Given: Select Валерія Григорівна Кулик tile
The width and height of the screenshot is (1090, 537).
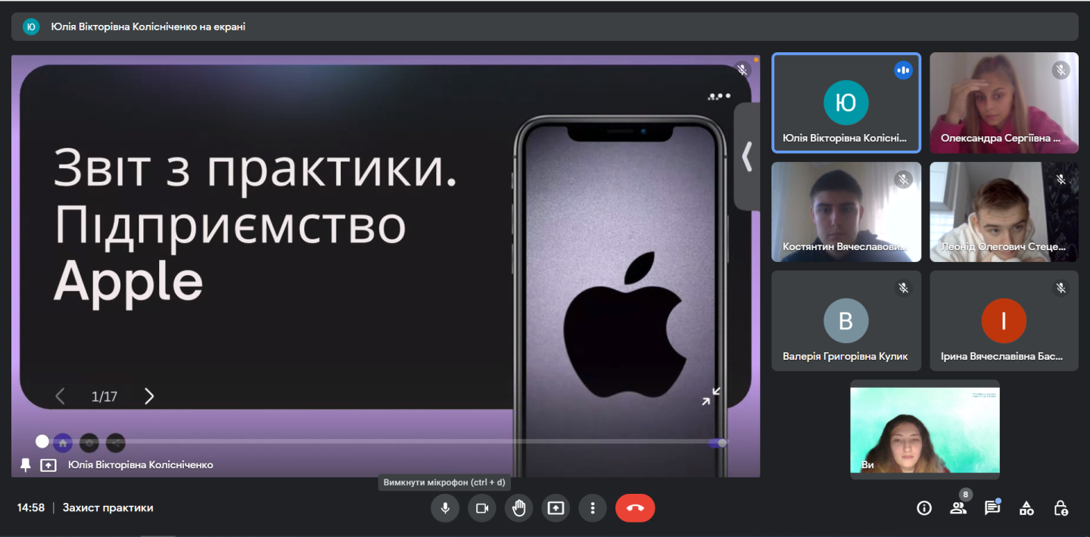Looking at the screenshot, I should [x=846, y=321].
